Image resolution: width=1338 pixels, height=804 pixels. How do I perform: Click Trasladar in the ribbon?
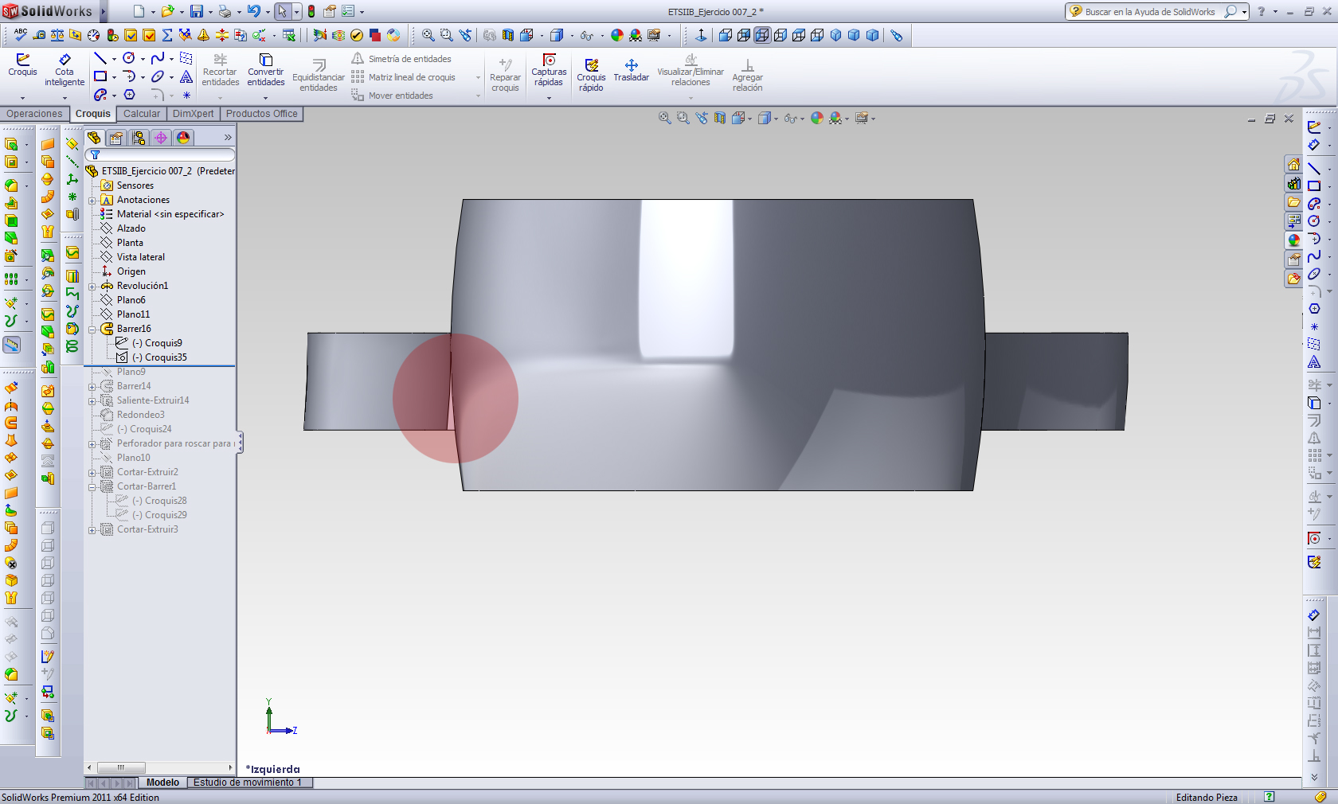pyautogui.click(x=631, y=70)
